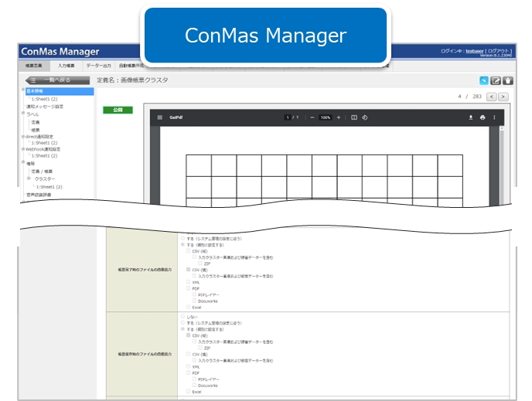This screenshot has height=401, width=532.
Task: Switch to the 入力帳票 tab
Action: [66, 66]
